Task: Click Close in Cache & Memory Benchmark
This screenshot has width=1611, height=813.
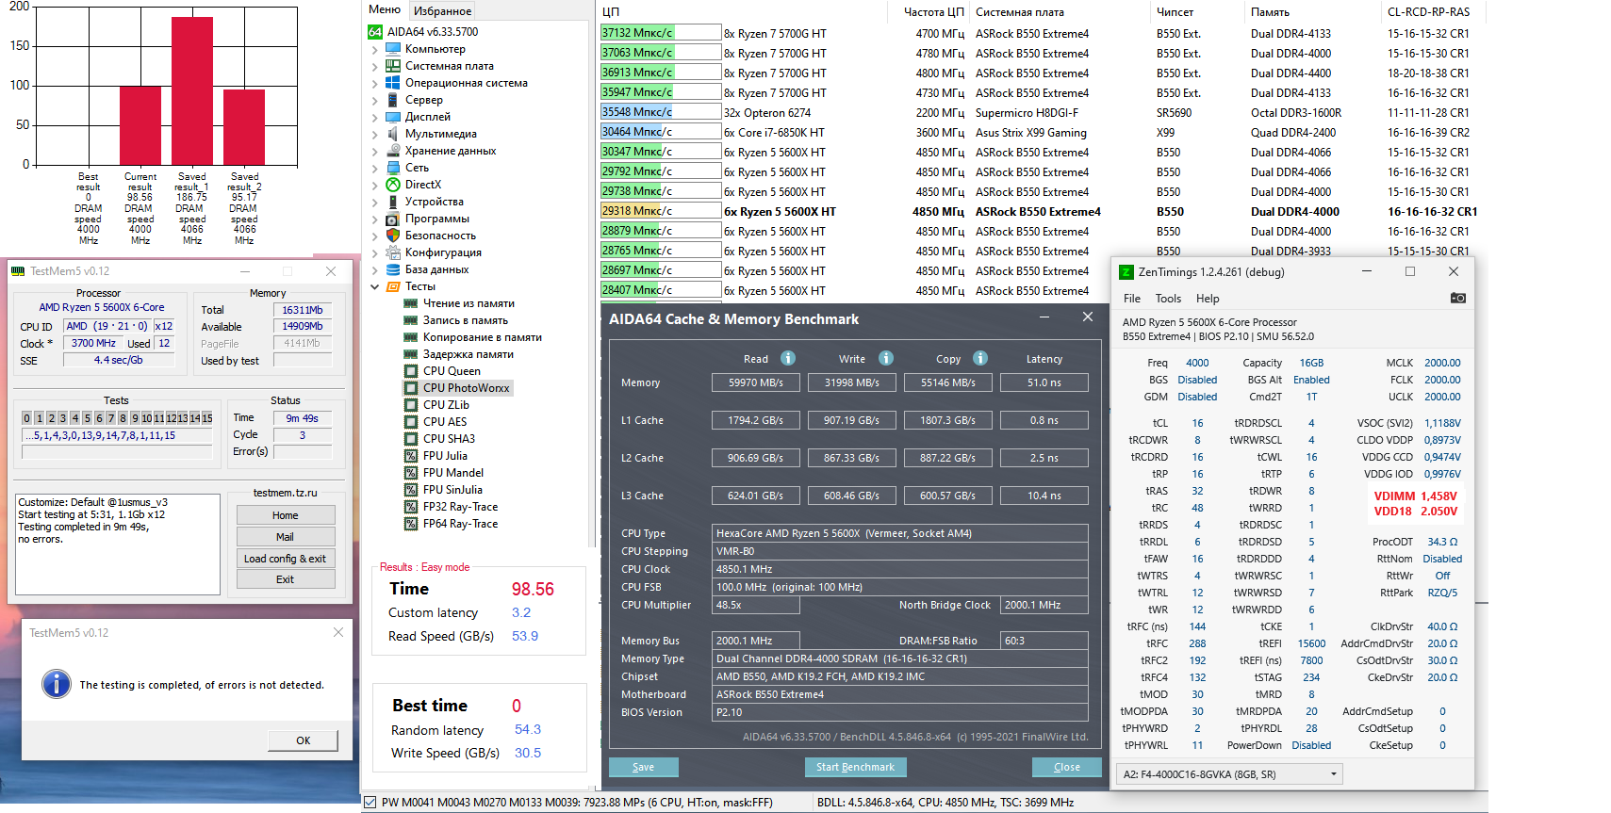Action: [x=1067, y=767]
